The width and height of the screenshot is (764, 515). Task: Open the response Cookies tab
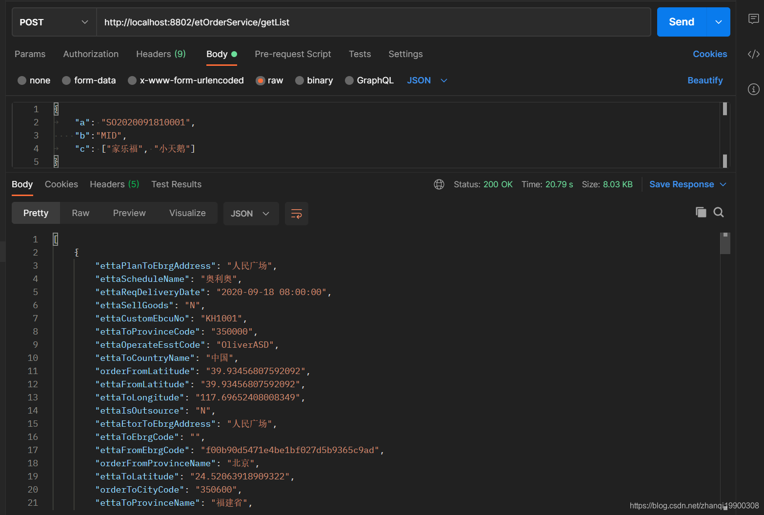pyautogui.click(x=61, y=184)
